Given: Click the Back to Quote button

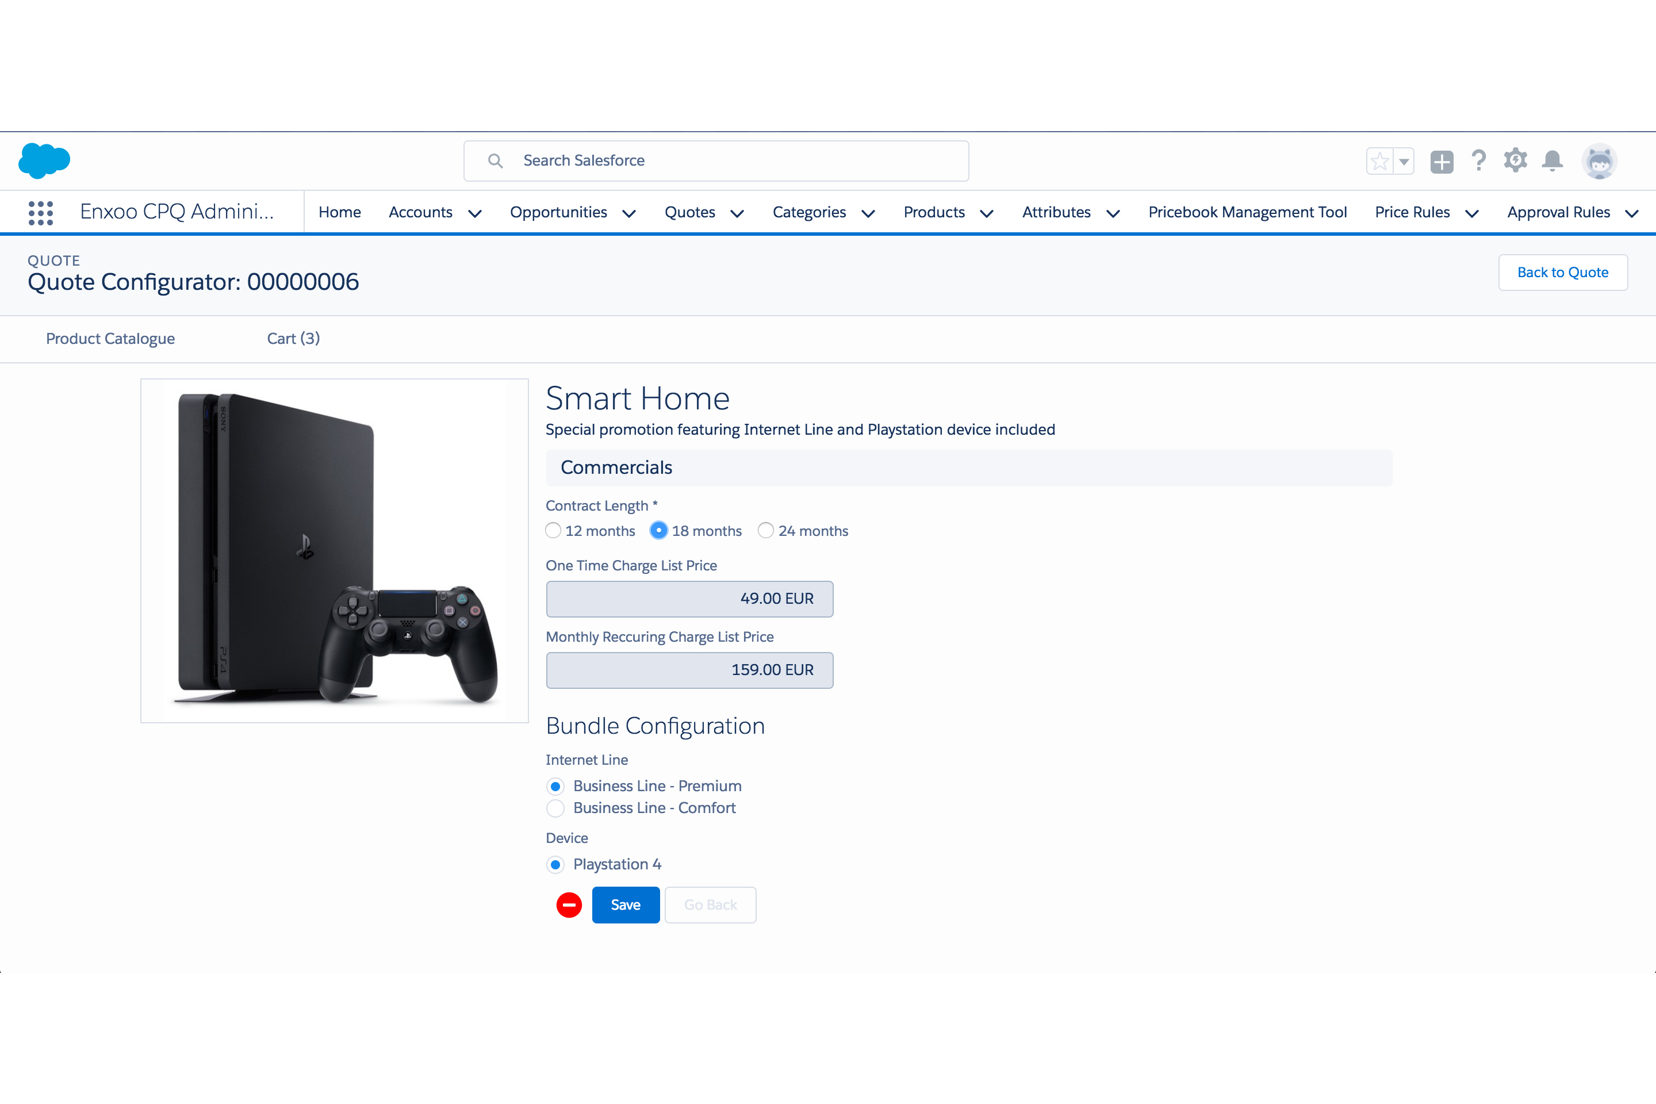Looking at the screenshot, I should click(x=1562, y=273).
